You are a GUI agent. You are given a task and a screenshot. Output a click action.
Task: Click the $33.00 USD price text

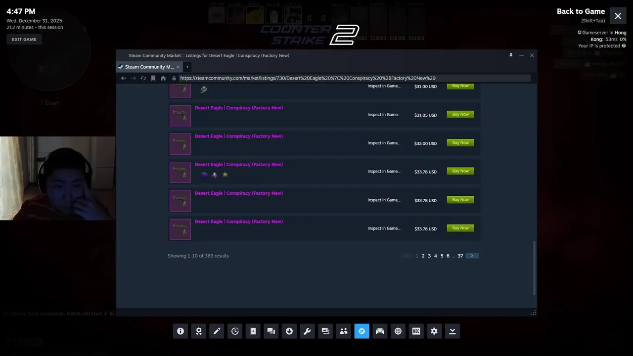425,143
